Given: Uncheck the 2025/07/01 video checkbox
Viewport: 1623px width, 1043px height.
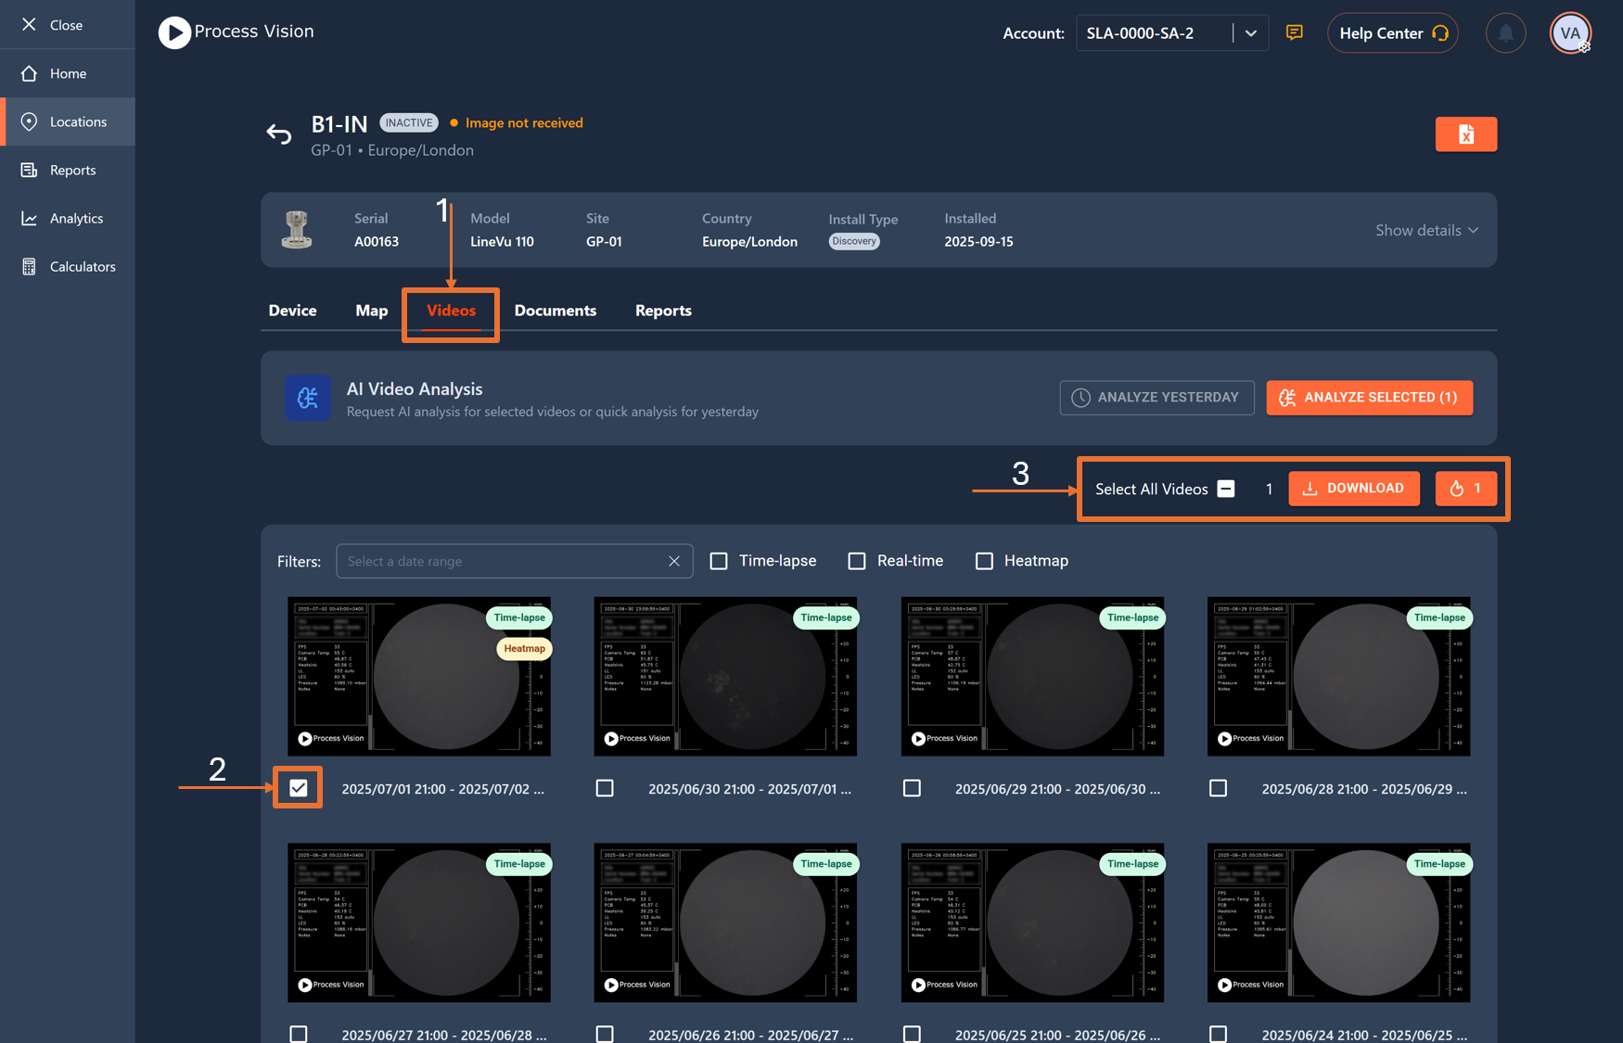Looking at the screenshot, I should pyautogui.click(x=298, y=788).
